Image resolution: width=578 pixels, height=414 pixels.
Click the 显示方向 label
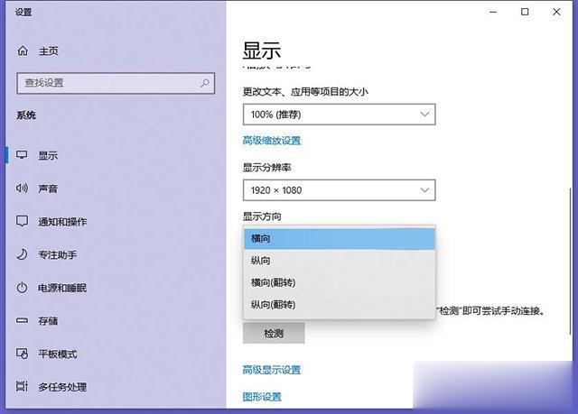[262, 216]
